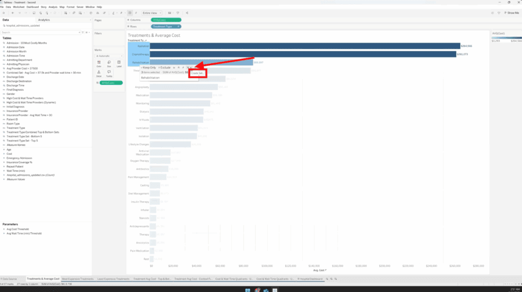522x292 pixels.
Task: Open the Entire View fit dropdown
Action: click(x=151, y=13)
